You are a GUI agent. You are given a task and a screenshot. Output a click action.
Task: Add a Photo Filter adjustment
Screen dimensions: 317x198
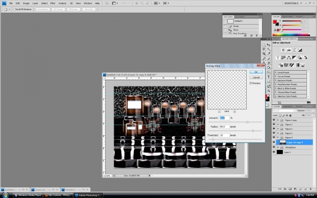[x=300, y=58]
